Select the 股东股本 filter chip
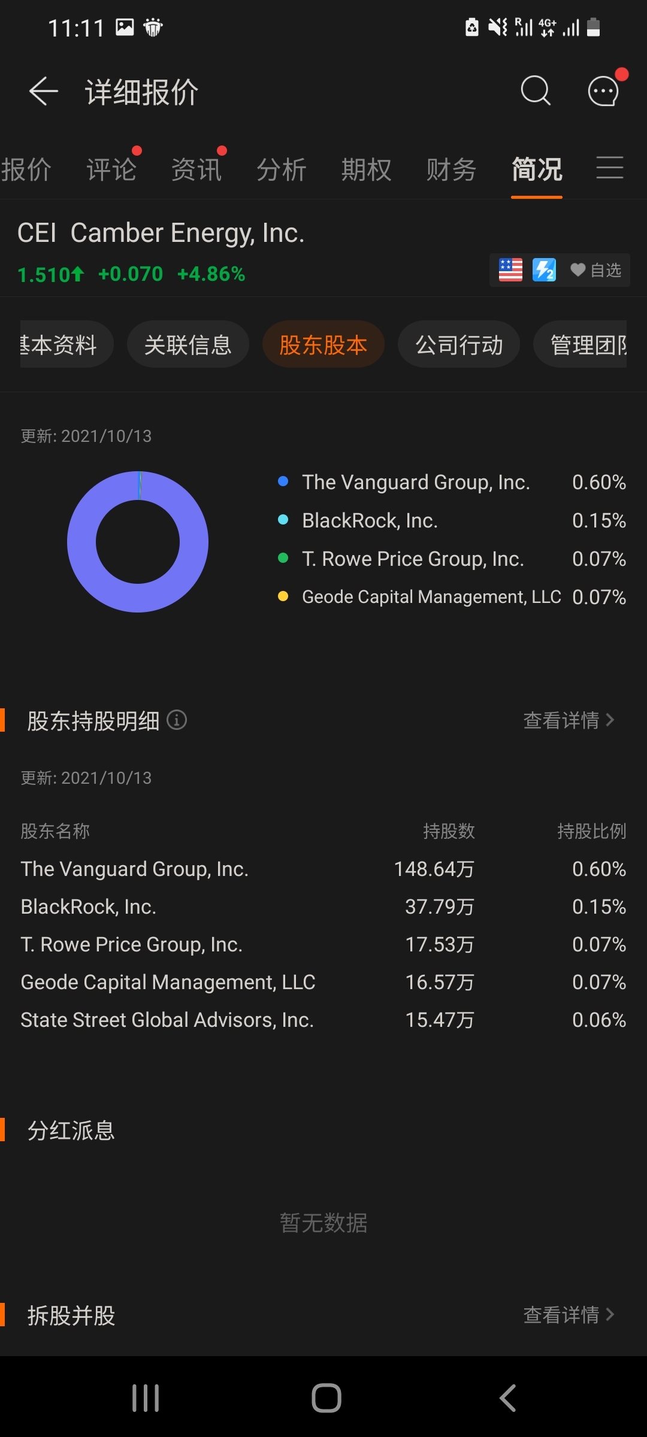 click(x=323, y=345)
